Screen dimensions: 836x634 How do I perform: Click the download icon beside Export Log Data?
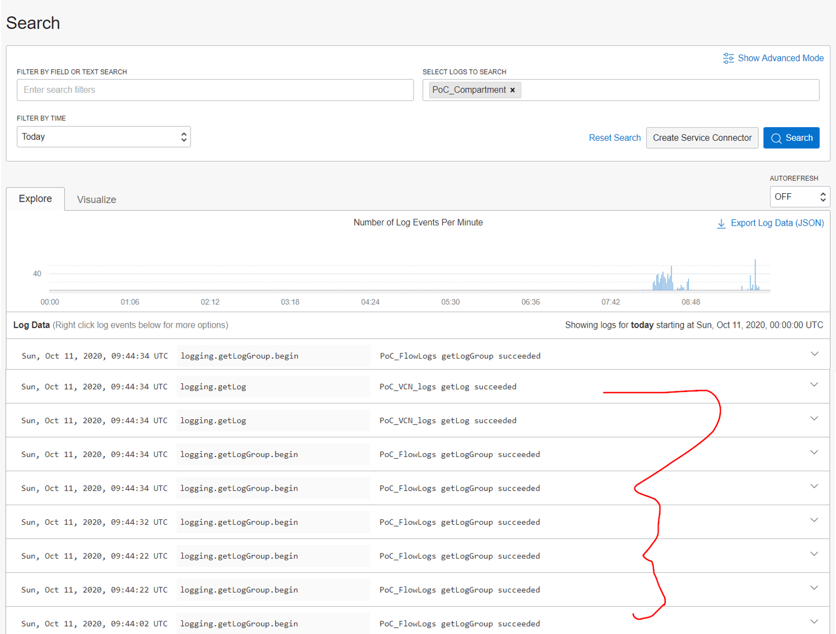[x=721, y=224]
